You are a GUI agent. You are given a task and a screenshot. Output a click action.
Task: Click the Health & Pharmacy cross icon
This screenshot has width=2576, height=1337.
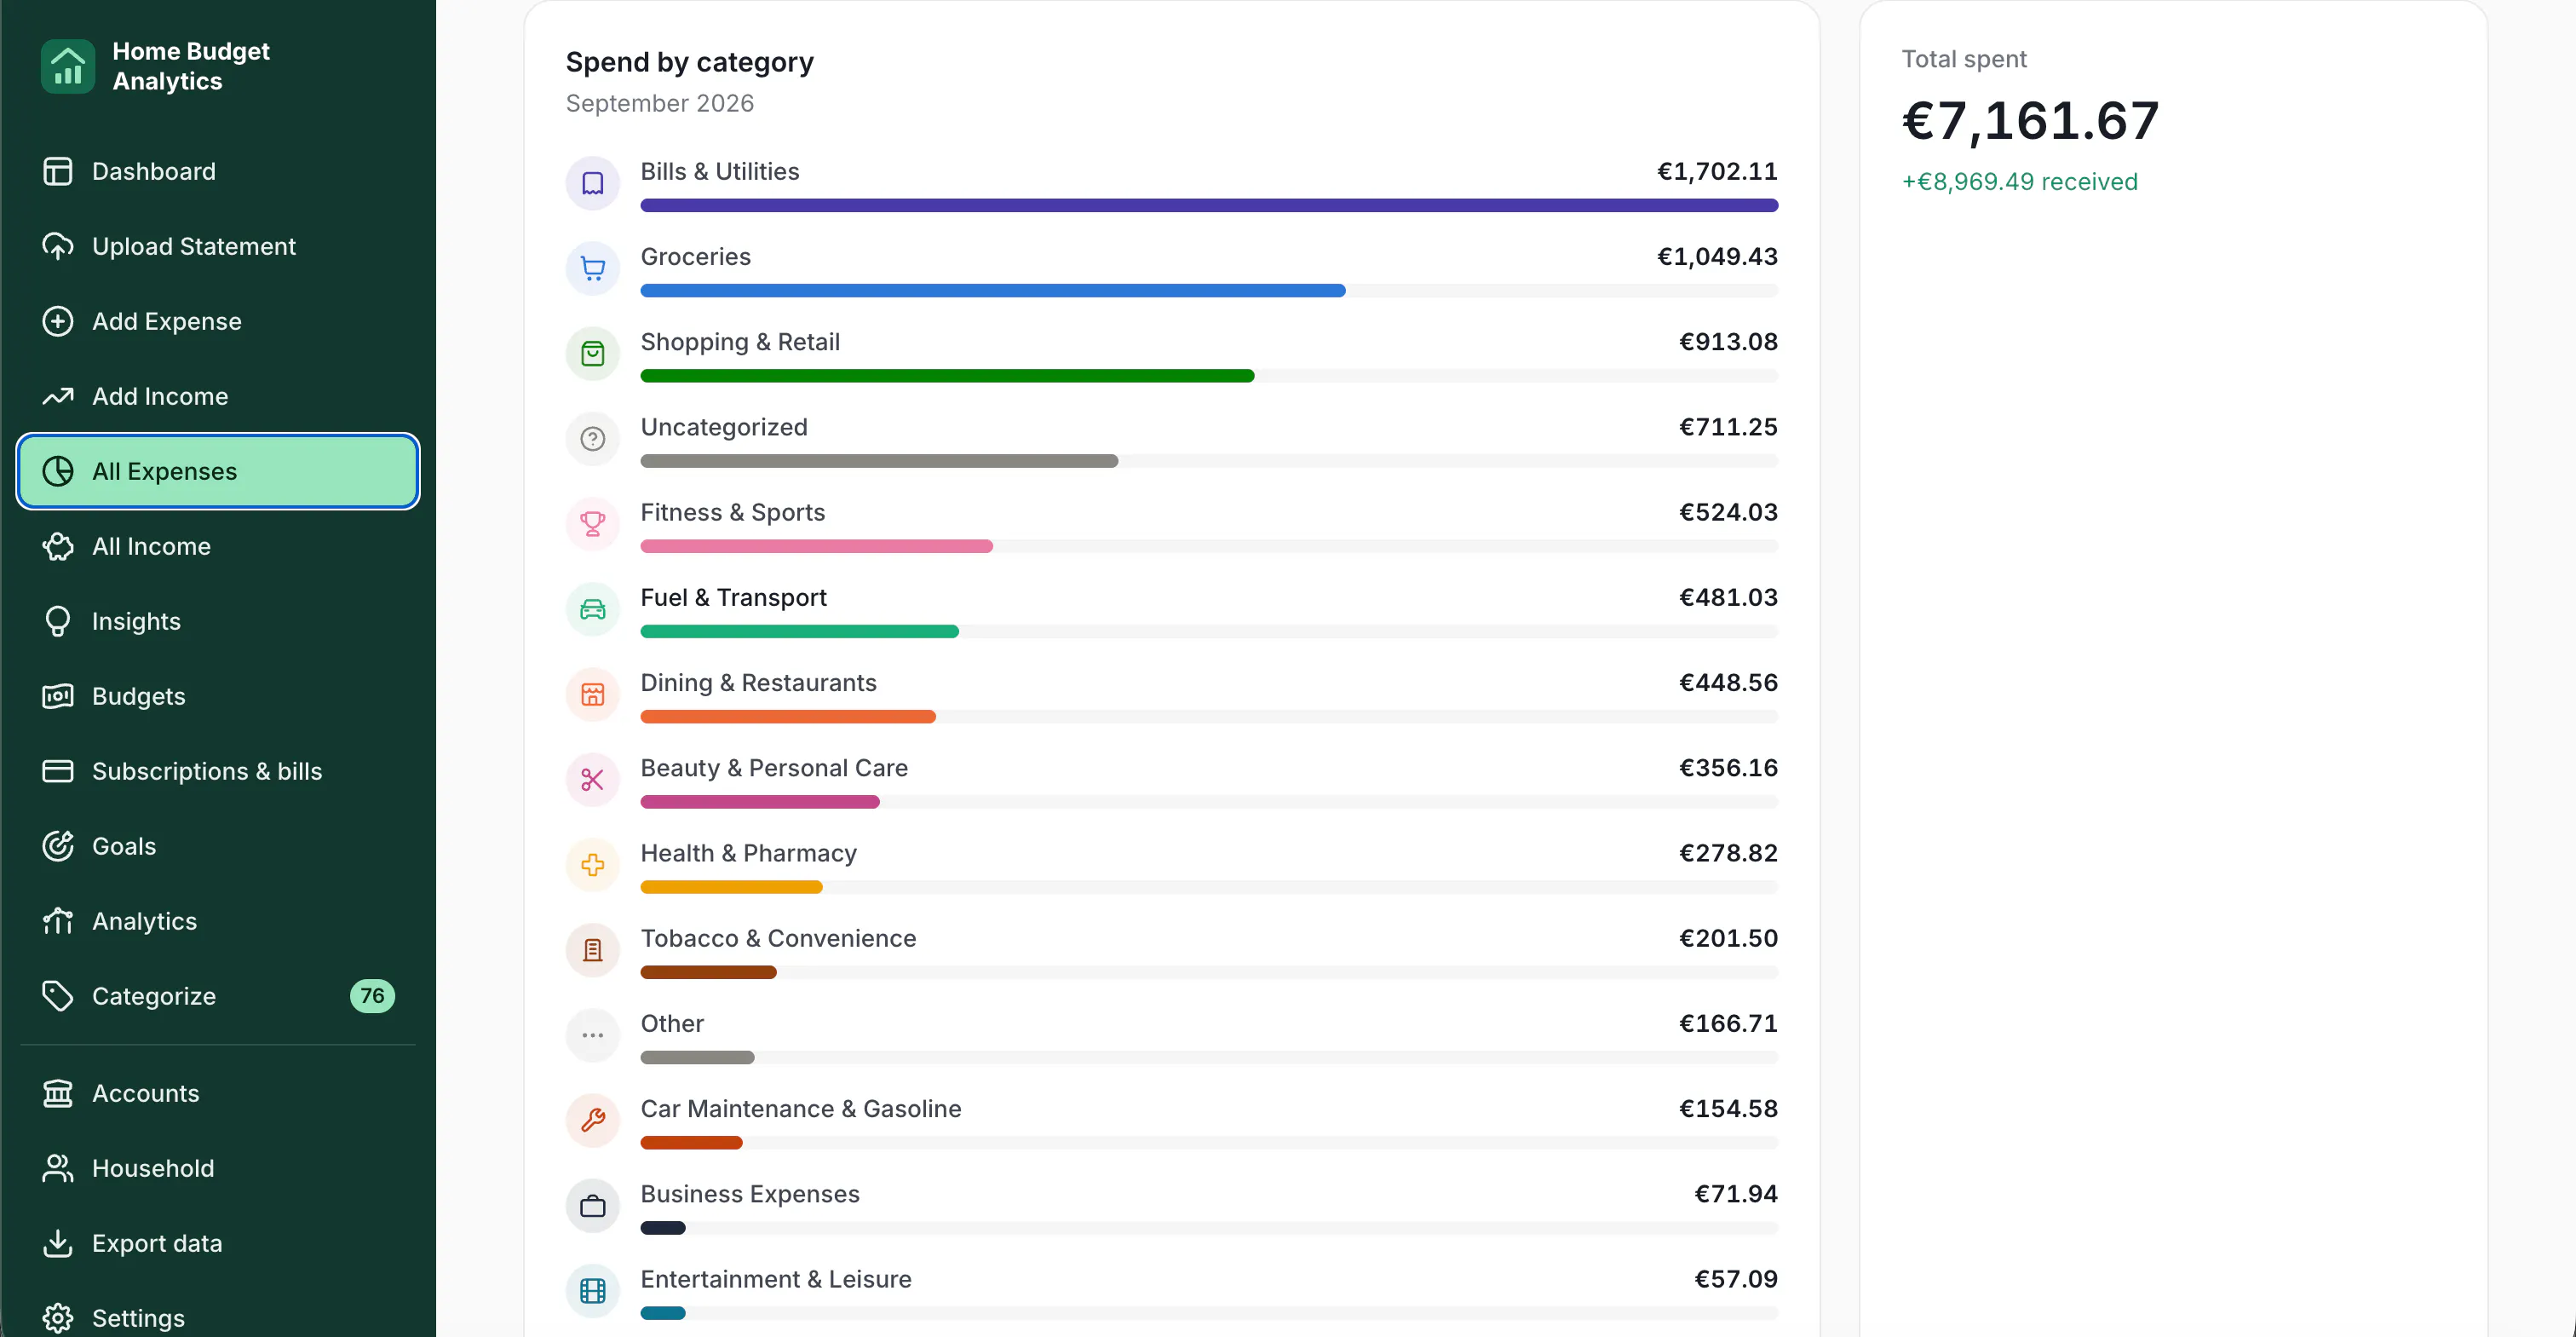593,865
